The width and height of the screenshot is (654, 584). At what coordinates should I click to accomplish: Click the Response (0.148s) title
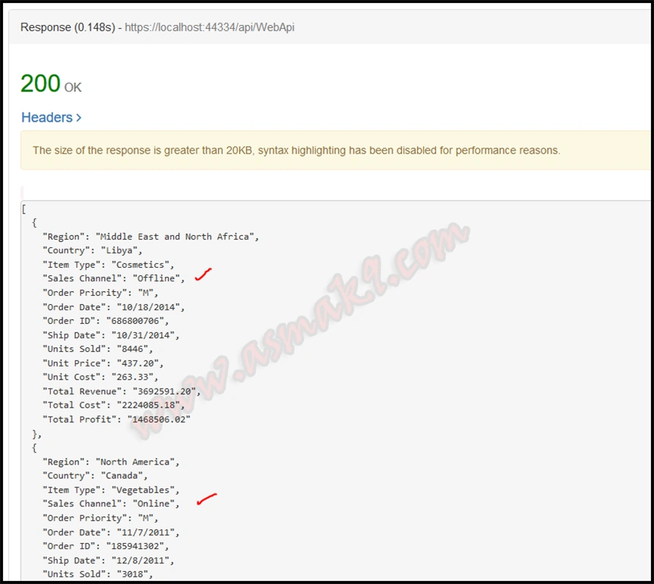click(x=68, y=27)
